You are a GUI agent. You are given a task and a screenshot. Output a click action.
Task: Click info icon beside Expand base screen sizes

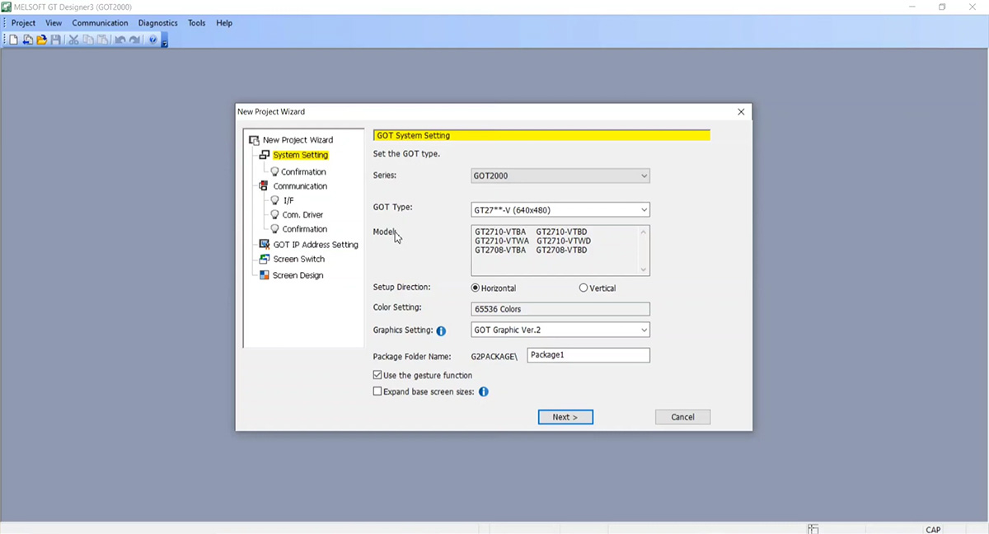point(484,391)
